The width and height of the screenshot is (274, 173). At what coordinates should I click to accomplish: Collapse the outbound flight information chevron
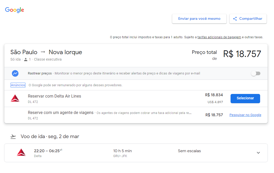coord(258,152)
